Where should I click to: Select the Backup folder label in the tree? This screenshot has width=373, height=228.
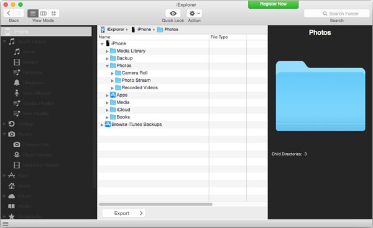click(124, 58)
